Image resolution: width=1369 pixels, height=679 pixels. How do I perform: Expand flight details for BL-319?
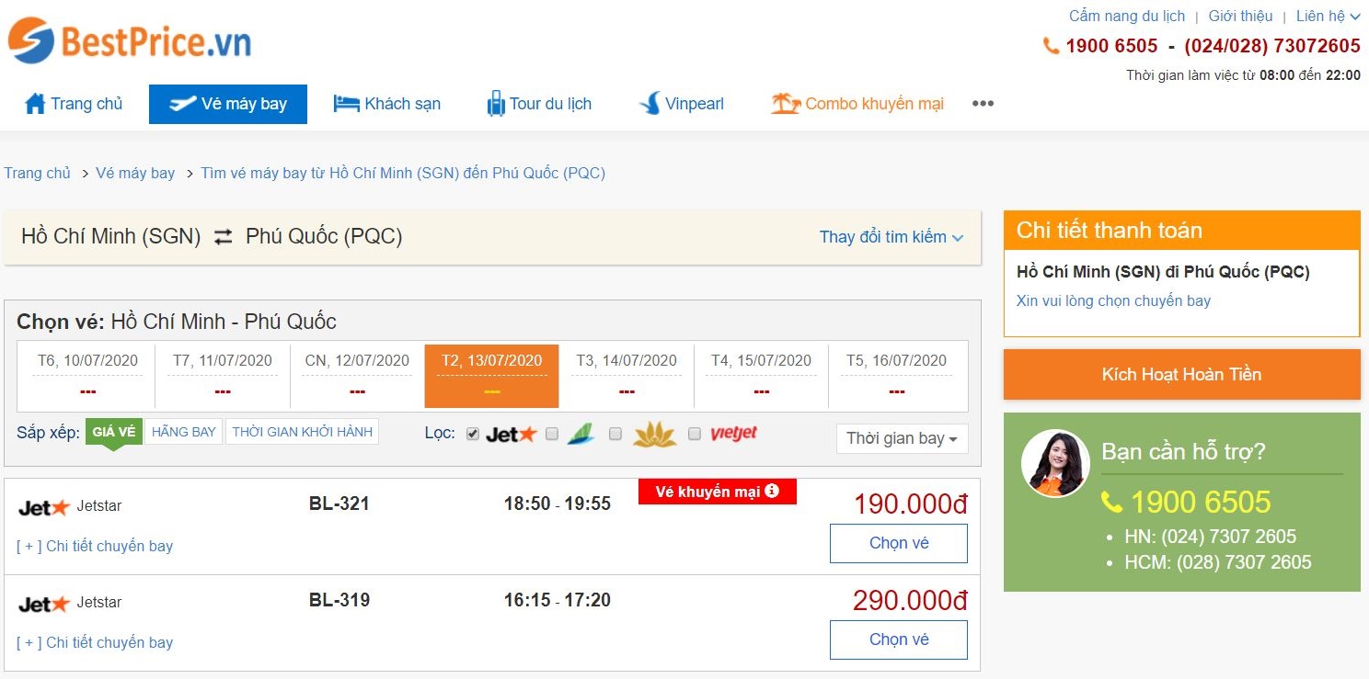coord(95,642)
